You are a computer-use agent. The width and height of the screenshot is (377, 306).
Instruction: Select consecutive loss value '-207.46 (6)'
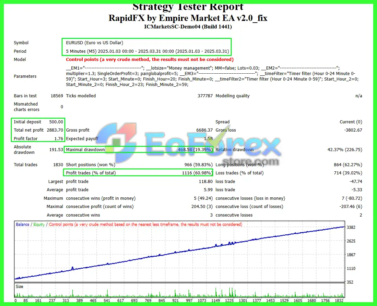pos(351,207)
